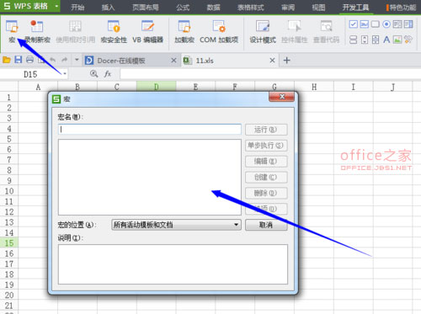Switch to the 视图 ribbon tab
The width and height of the screenshot is (421, 314).
318,8
